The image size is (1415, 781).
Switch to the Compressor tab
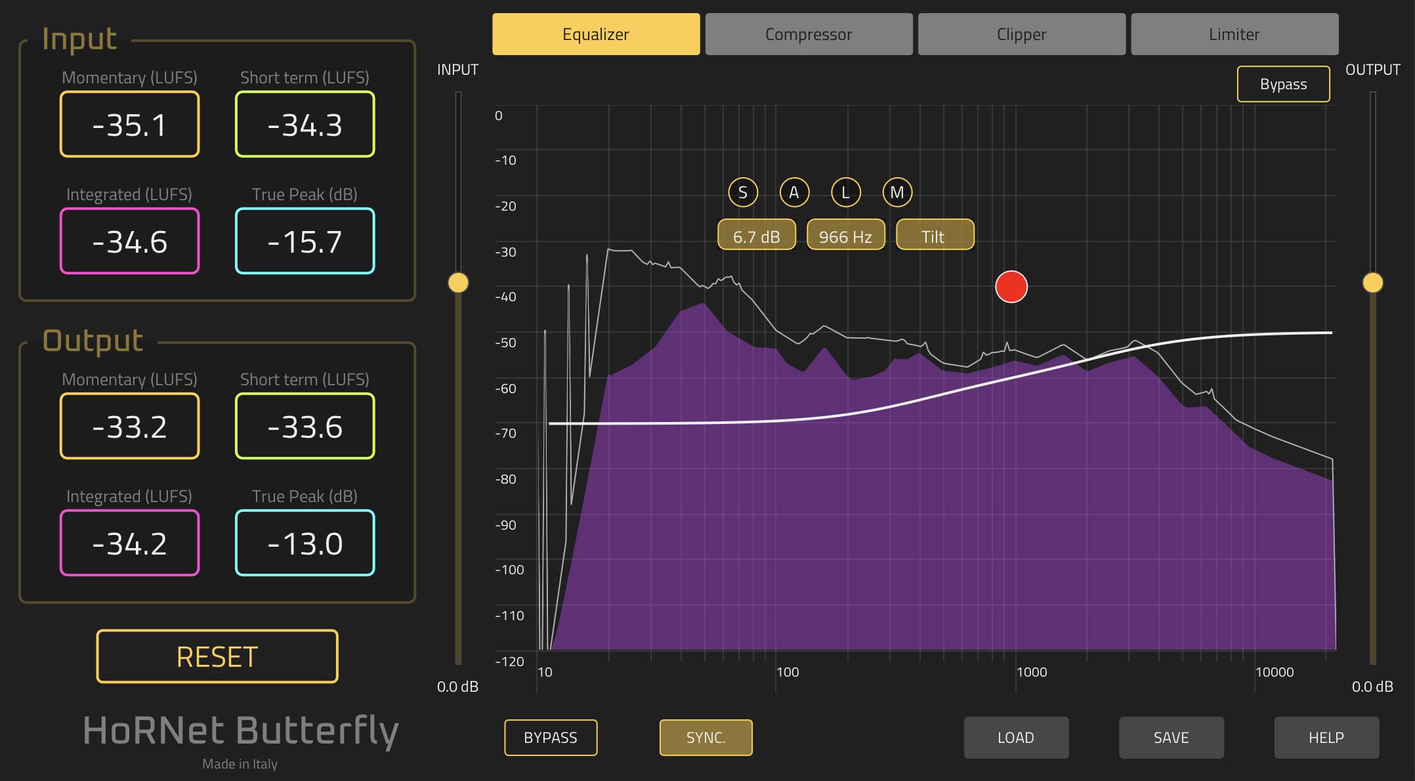pyautogui.click(x=809, y=34)
